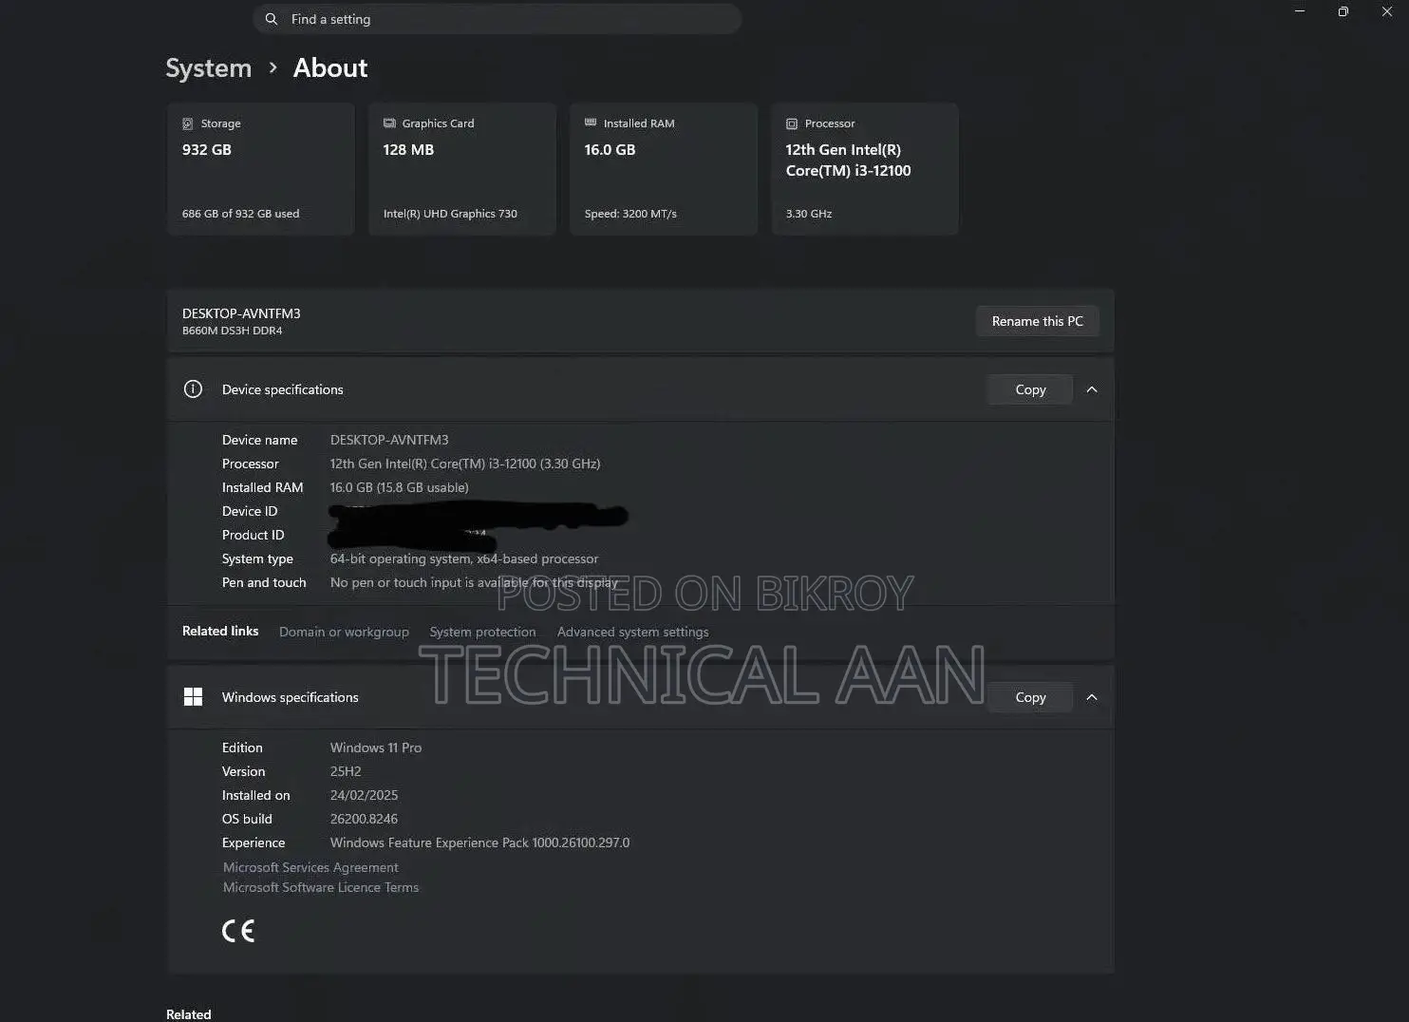Viewport: 1409px width, 1022px height.
Task: Collapse the Device specifications section
Action: coord(1092,389)
